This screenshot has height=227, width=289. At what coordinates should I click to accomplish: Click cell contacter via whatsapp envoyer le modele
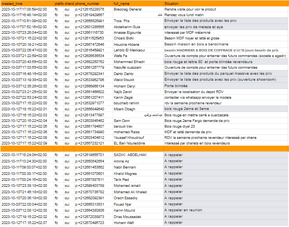pyautogui.click(x=226, y=98)
